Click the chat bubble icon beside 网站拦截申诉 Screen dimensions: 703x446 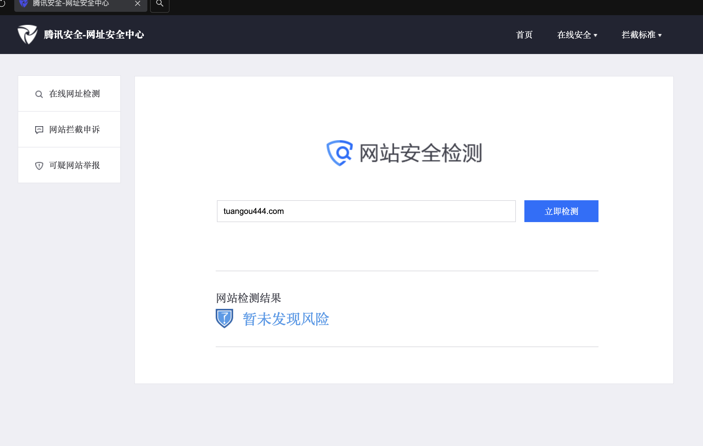pos(39,130)
